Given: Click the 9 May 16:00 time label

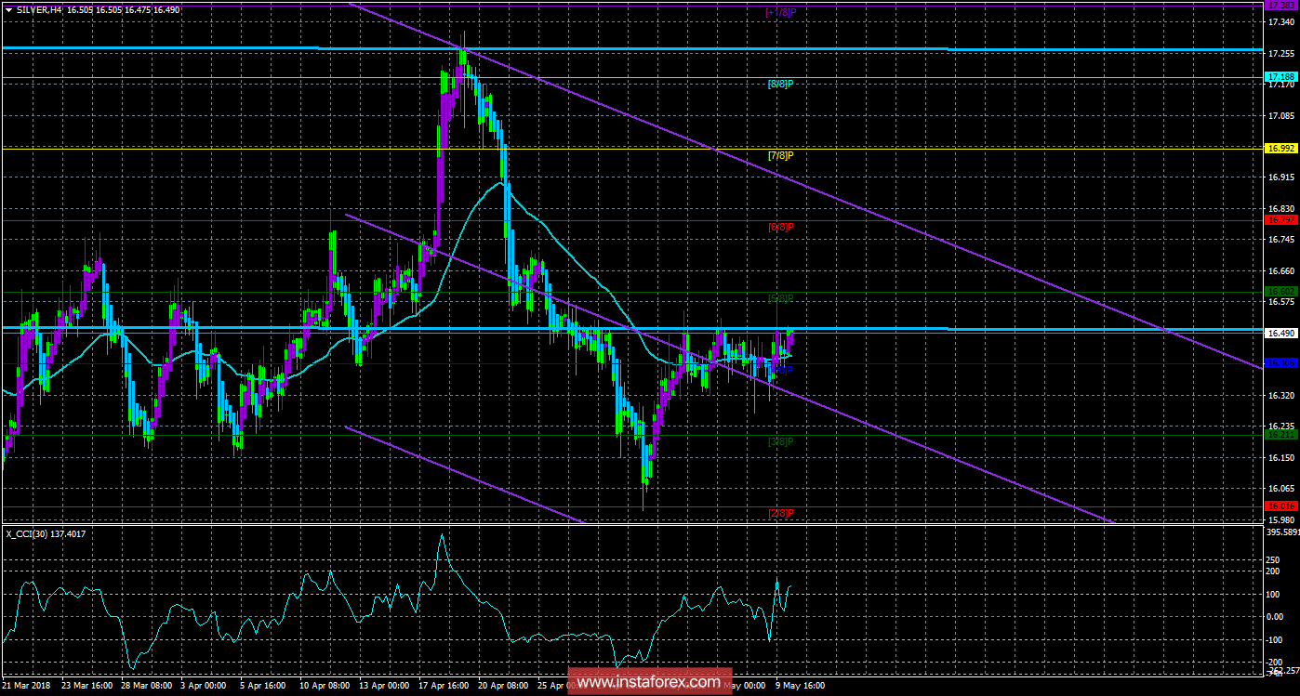Looking at the screenshot, I should (x=798, y=686).
